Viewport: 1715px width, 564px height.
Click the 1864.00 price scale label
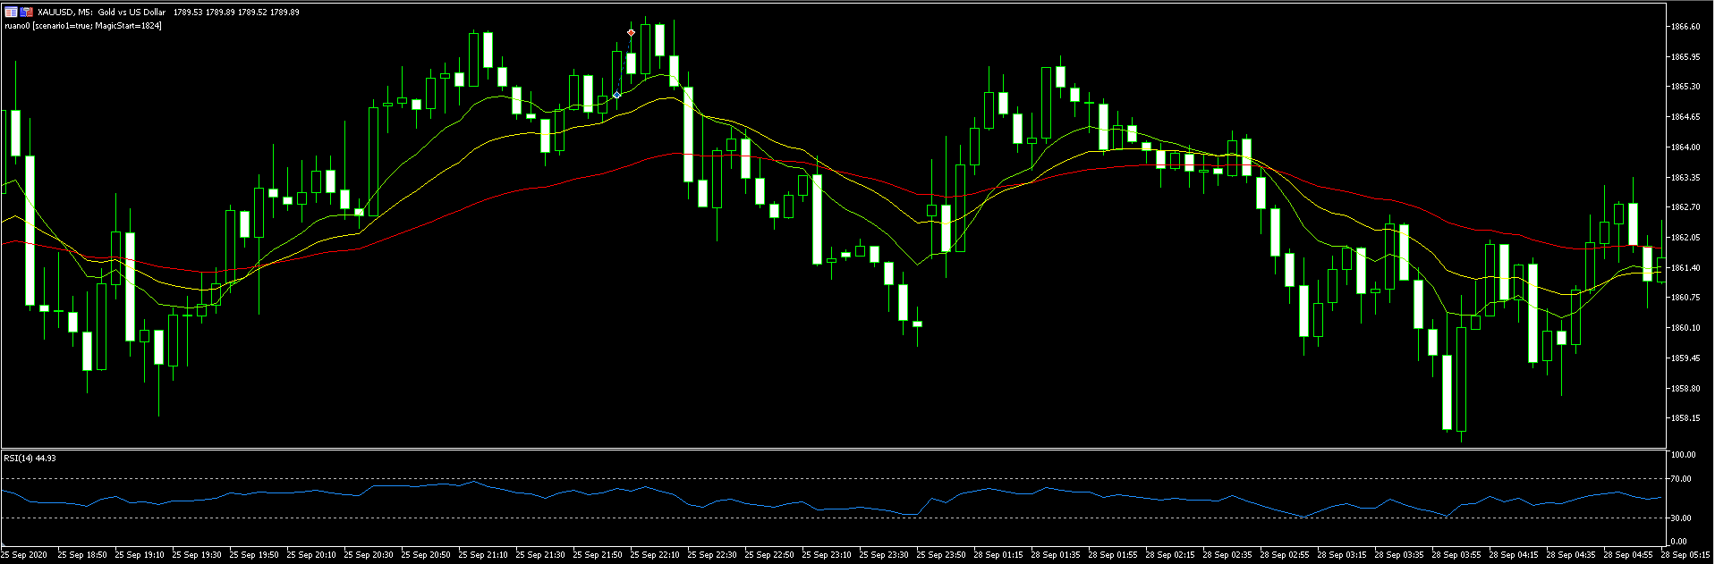pyautogui.click(x=1685, y=147)
